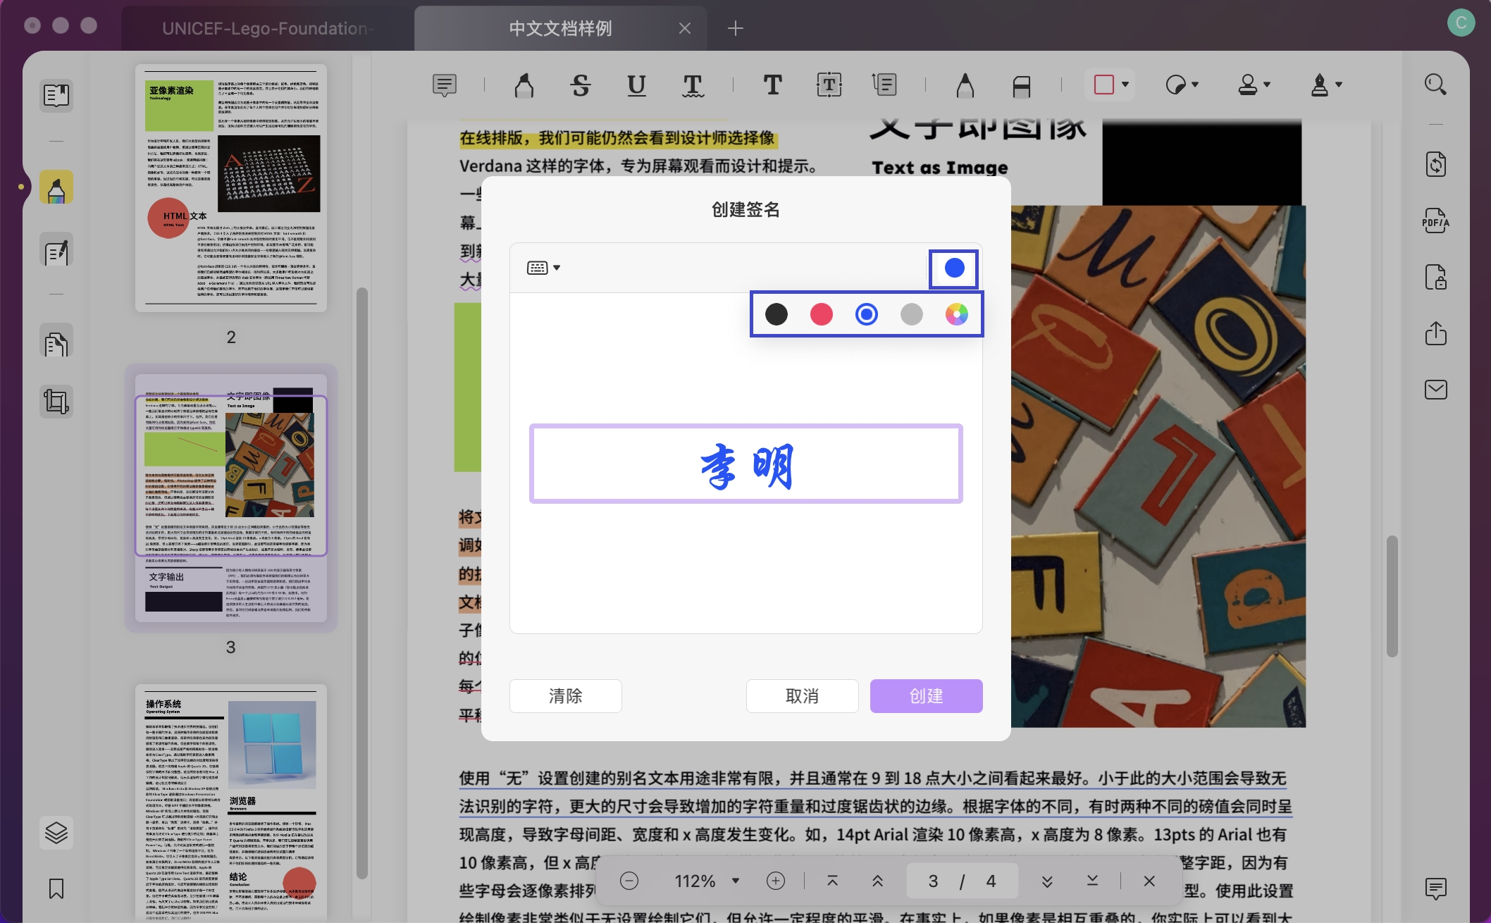Jump to the last page arrow

tap(1092, 881)
